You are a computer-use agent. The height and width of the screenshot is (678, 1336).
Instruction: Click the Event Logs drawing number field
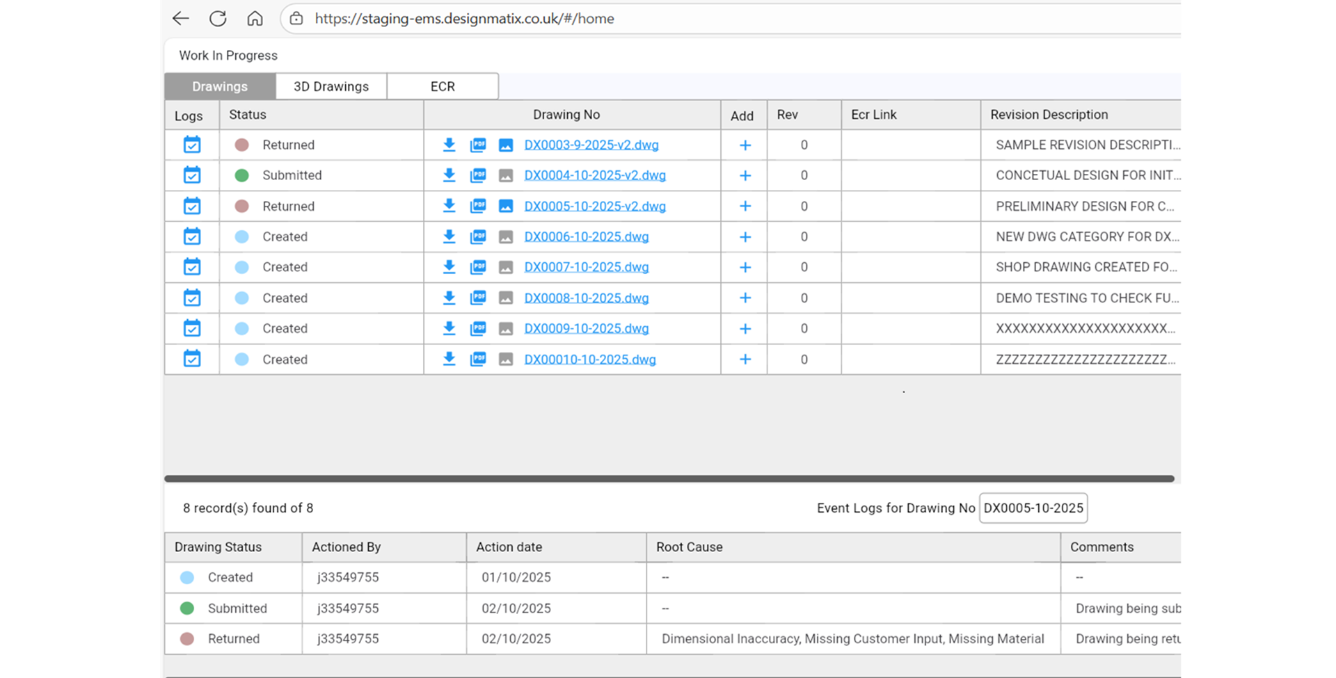1033,508
